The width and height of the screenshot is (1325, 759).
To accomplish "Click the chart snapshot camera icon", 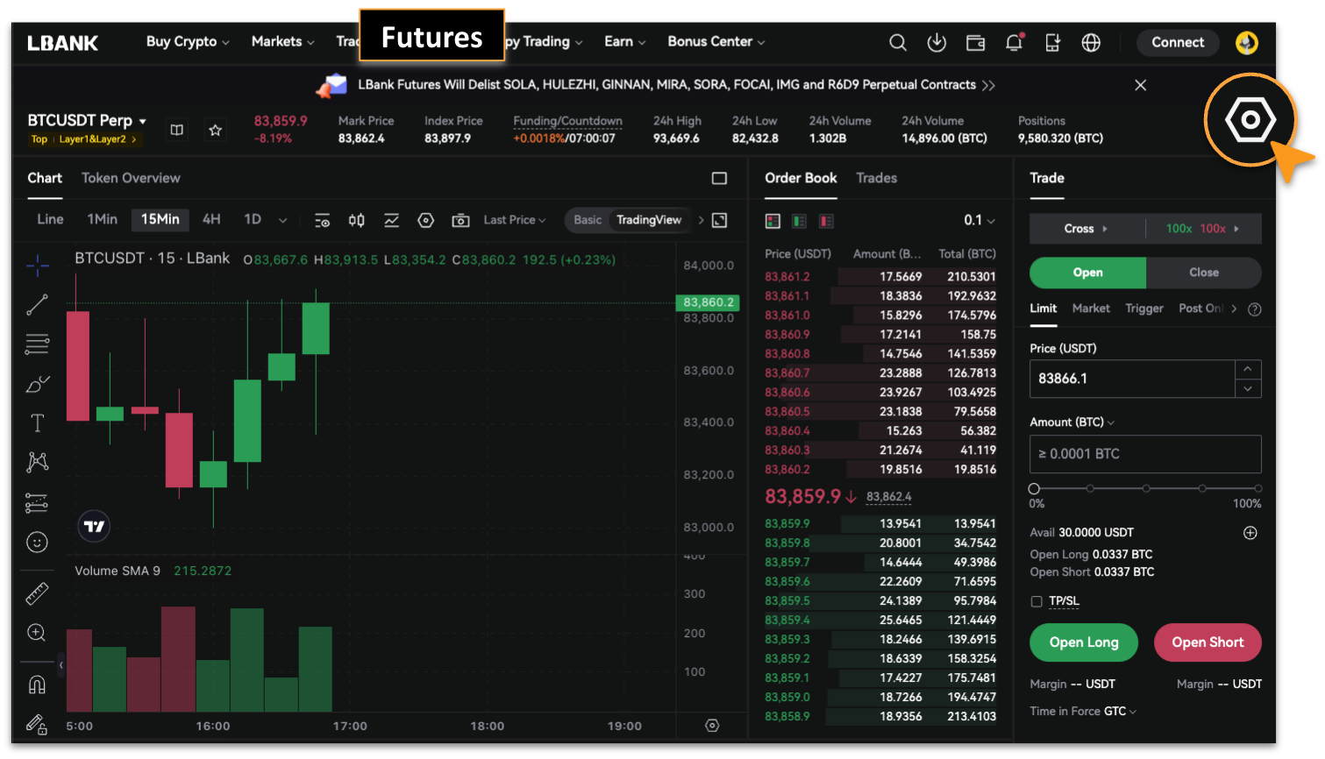I will tap(460, 220).
